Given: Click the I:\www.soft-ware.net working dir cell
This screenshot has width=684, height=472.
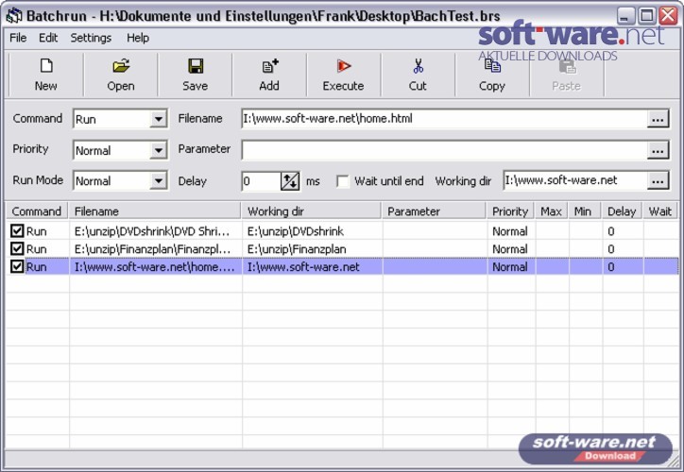Looking at the screenshot, I should click(313, 267).
